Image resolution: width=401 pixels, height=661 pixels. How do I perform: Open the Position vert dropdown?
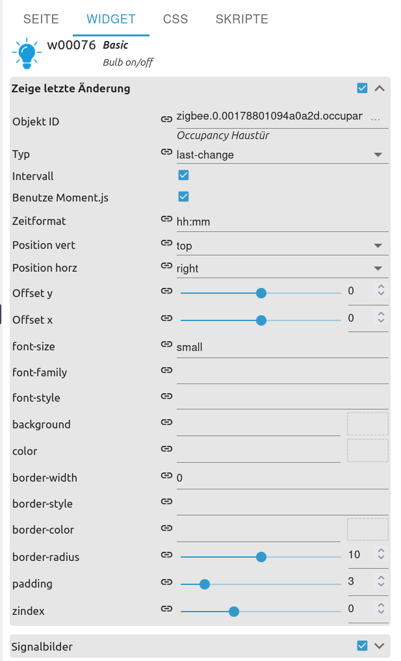[282, 246]
